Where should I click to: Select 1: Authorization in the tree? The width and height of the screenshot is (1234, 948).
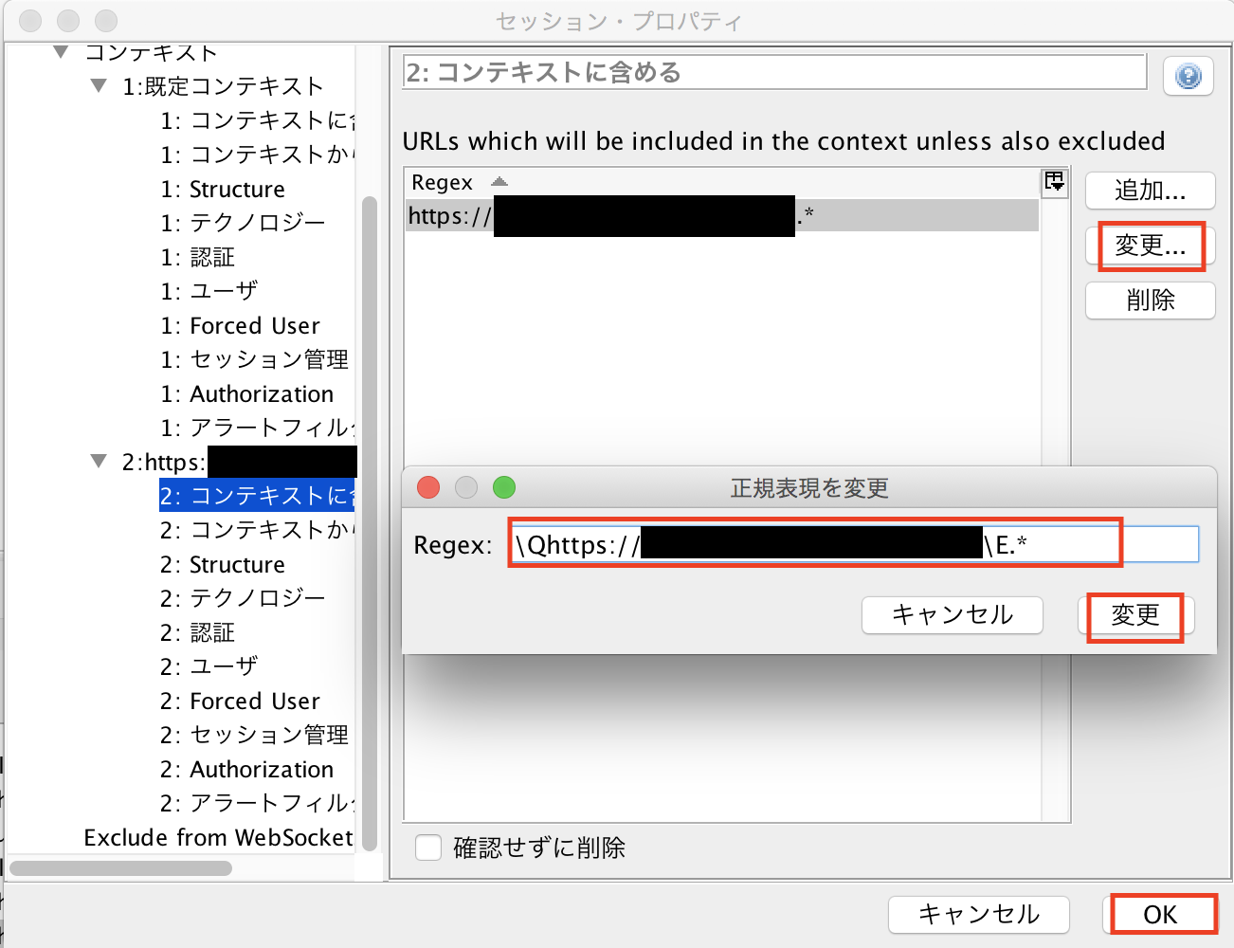(246, 394)
